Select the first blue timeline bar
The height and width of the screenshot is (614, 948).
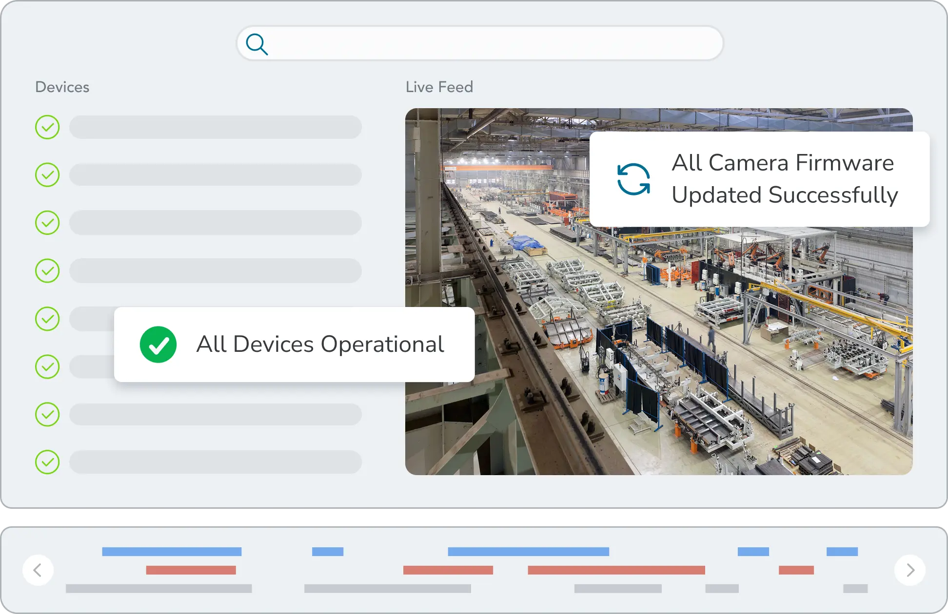click(x=172, y=551)
